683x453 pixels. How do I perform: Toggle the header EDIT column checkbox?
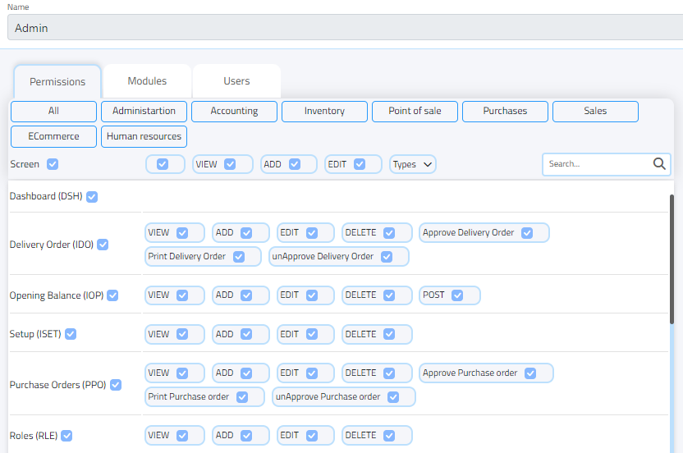click(359, 164)
